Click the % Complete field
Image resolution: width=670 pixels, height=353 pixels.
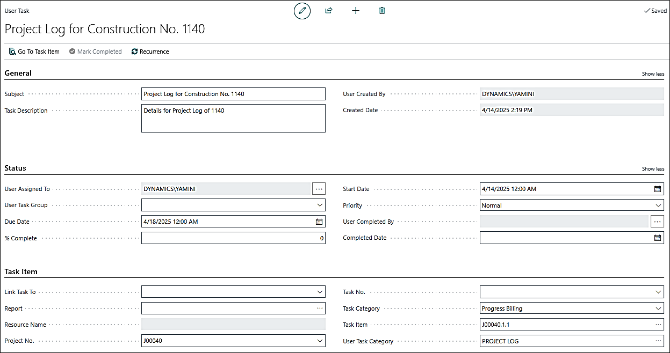click(233, 238)
